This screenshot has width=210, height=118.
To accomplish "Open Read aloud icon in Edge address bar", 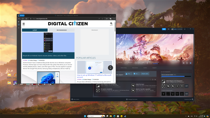I will (x=99, y=18).
